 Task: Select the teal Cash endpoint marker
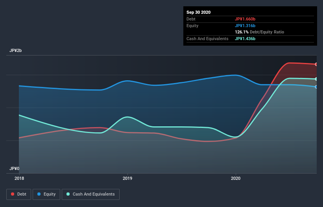coord(316,79)
